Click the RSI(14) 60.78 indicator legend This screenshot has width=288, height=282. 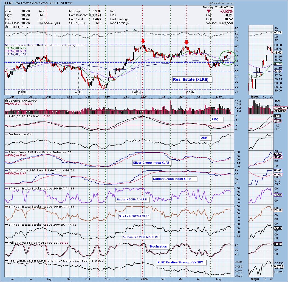(18, 27)
